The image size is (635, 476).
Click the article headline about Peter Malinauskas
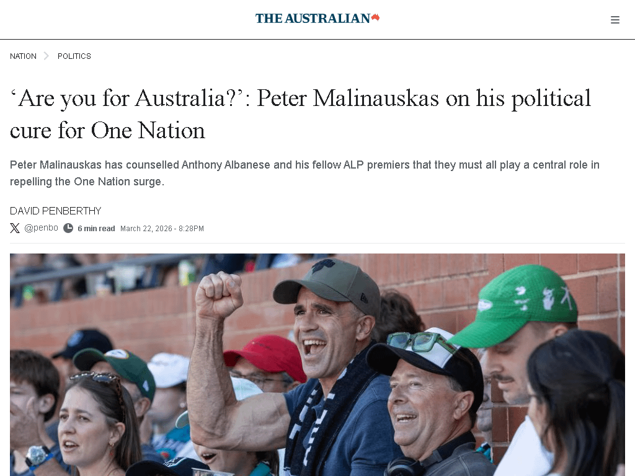tap(300, 114)
